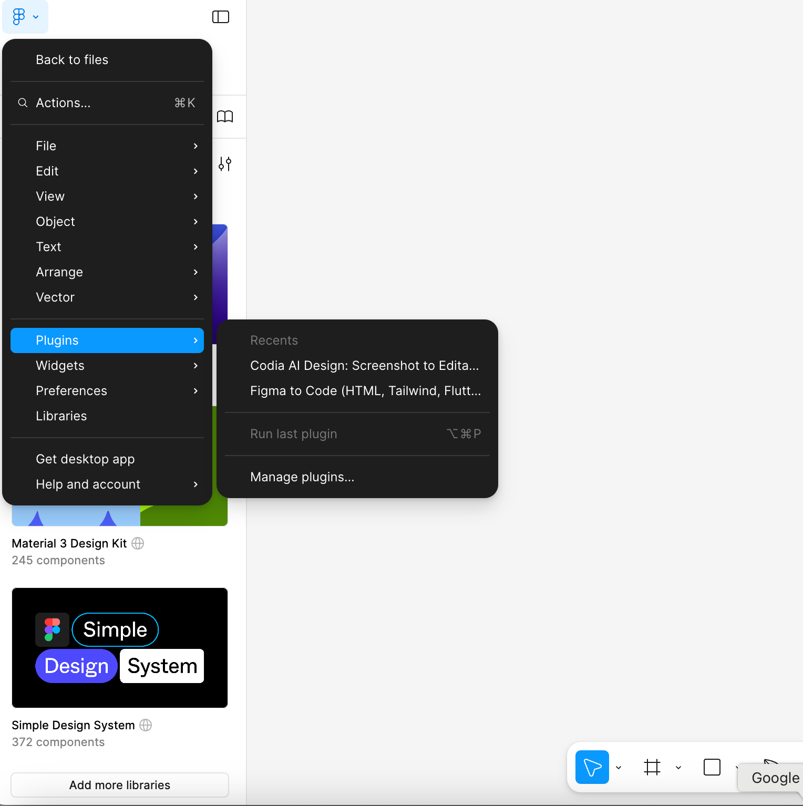Select the Rectangle shape tool
This screenshot has height=806, width=803.
point(712,767)
